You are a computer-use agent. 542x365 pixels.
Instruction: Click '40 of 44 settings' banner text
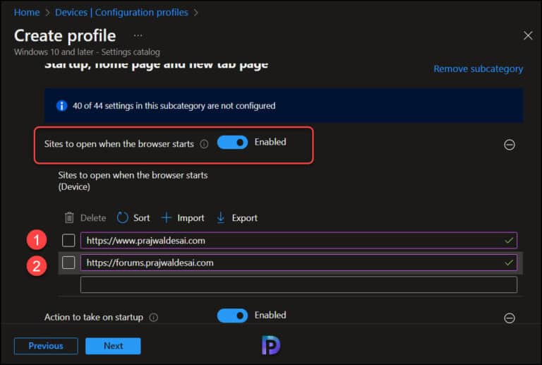coord(174,106)
